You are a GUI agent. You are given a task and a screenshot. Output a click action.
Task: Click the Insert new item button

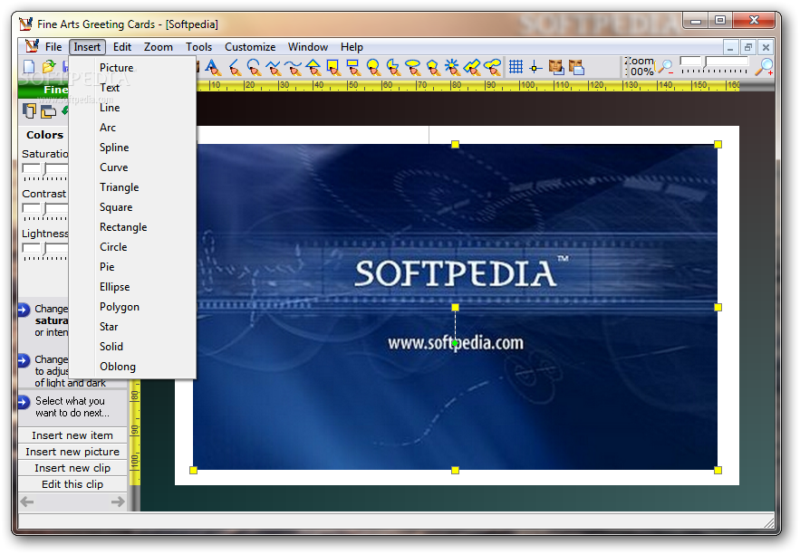pos(72,435)
